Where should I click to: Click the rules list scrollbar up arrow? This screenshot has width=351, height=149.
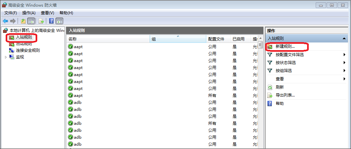tap(261, 38)
